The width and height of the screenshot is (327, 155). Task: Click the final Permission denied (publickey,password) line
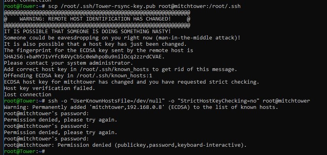pos(125,145)
